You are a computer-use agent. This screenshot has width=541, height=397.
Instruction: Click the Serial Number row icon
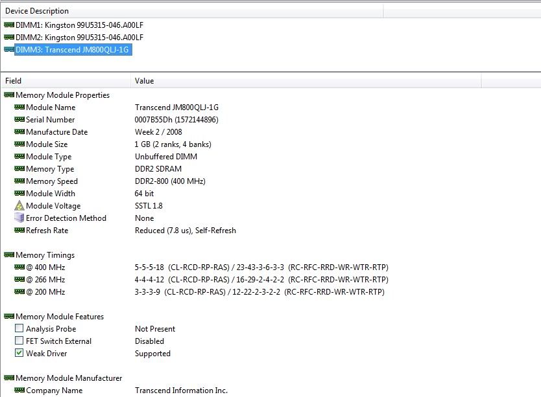point(19,119)
